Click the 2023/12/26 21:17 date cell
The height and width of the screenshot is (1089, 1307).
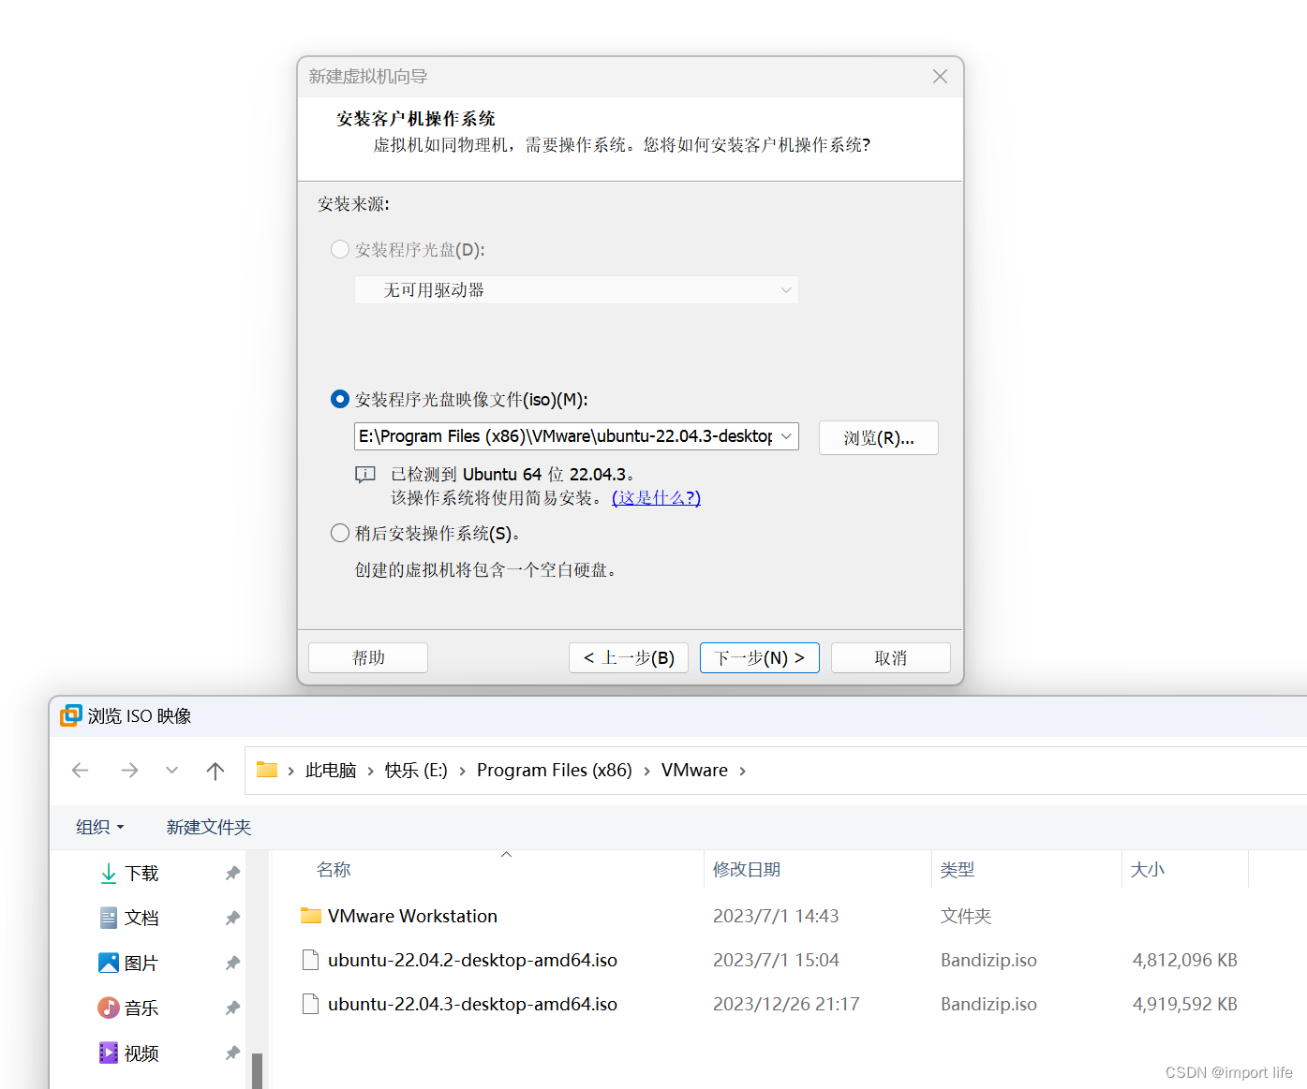[786, 1004]
